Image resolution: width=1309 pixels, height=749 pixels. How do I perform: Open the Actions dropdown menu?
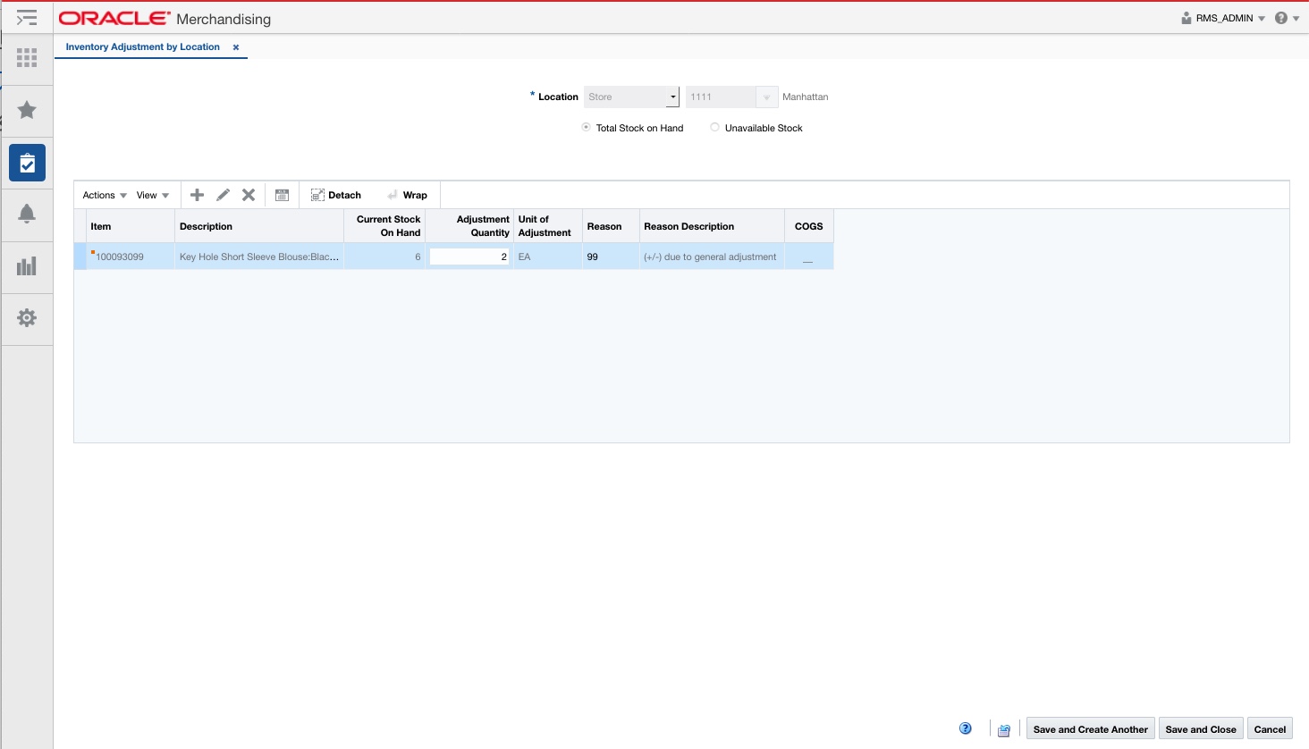[98, 194]
